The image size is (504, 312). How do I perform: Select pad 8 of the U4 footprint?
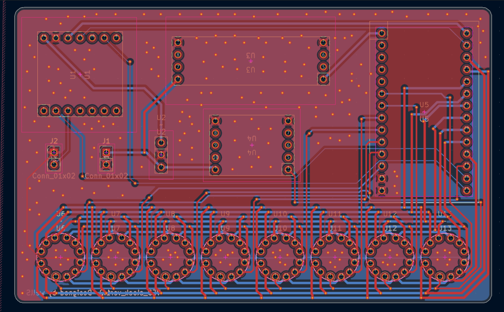215,133
